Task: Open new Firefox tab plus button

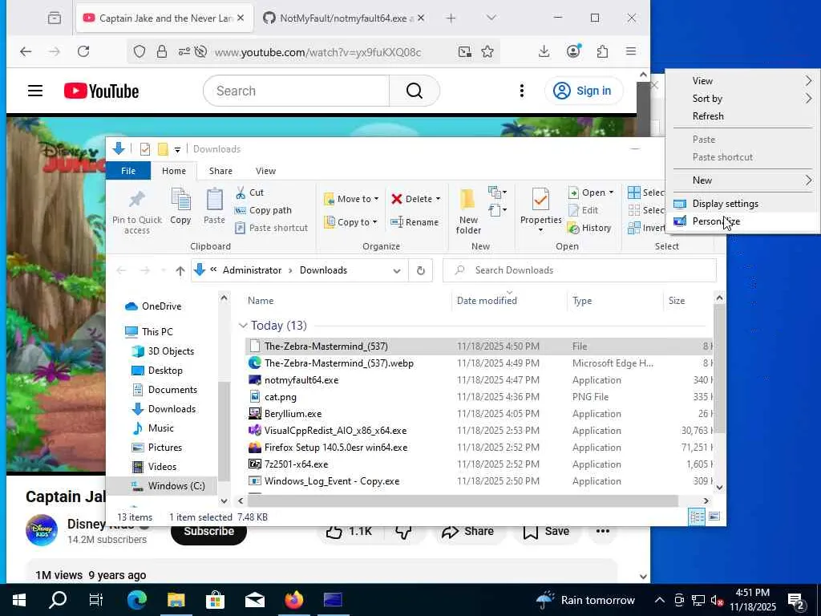Action: (451, 18)
